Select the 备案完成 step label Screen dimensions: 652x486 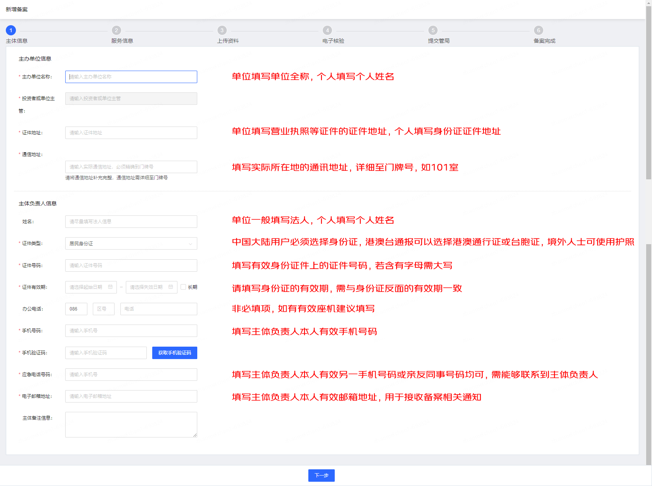point(544,41)
